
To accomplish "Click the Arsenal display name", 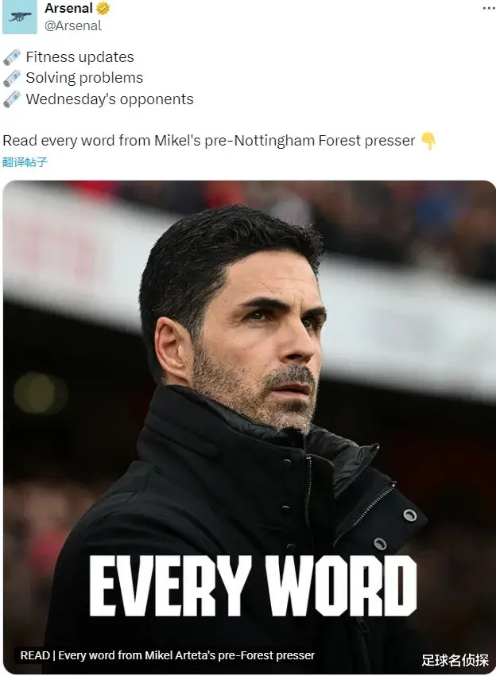I will coord(68,8).
